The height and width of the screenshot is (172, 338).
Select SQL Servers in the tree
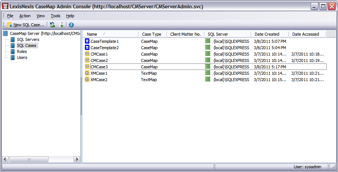28,39
